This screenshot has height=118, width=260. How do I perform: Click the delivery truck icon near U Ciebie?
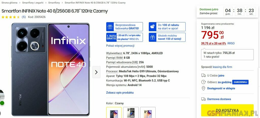[203, 76]
